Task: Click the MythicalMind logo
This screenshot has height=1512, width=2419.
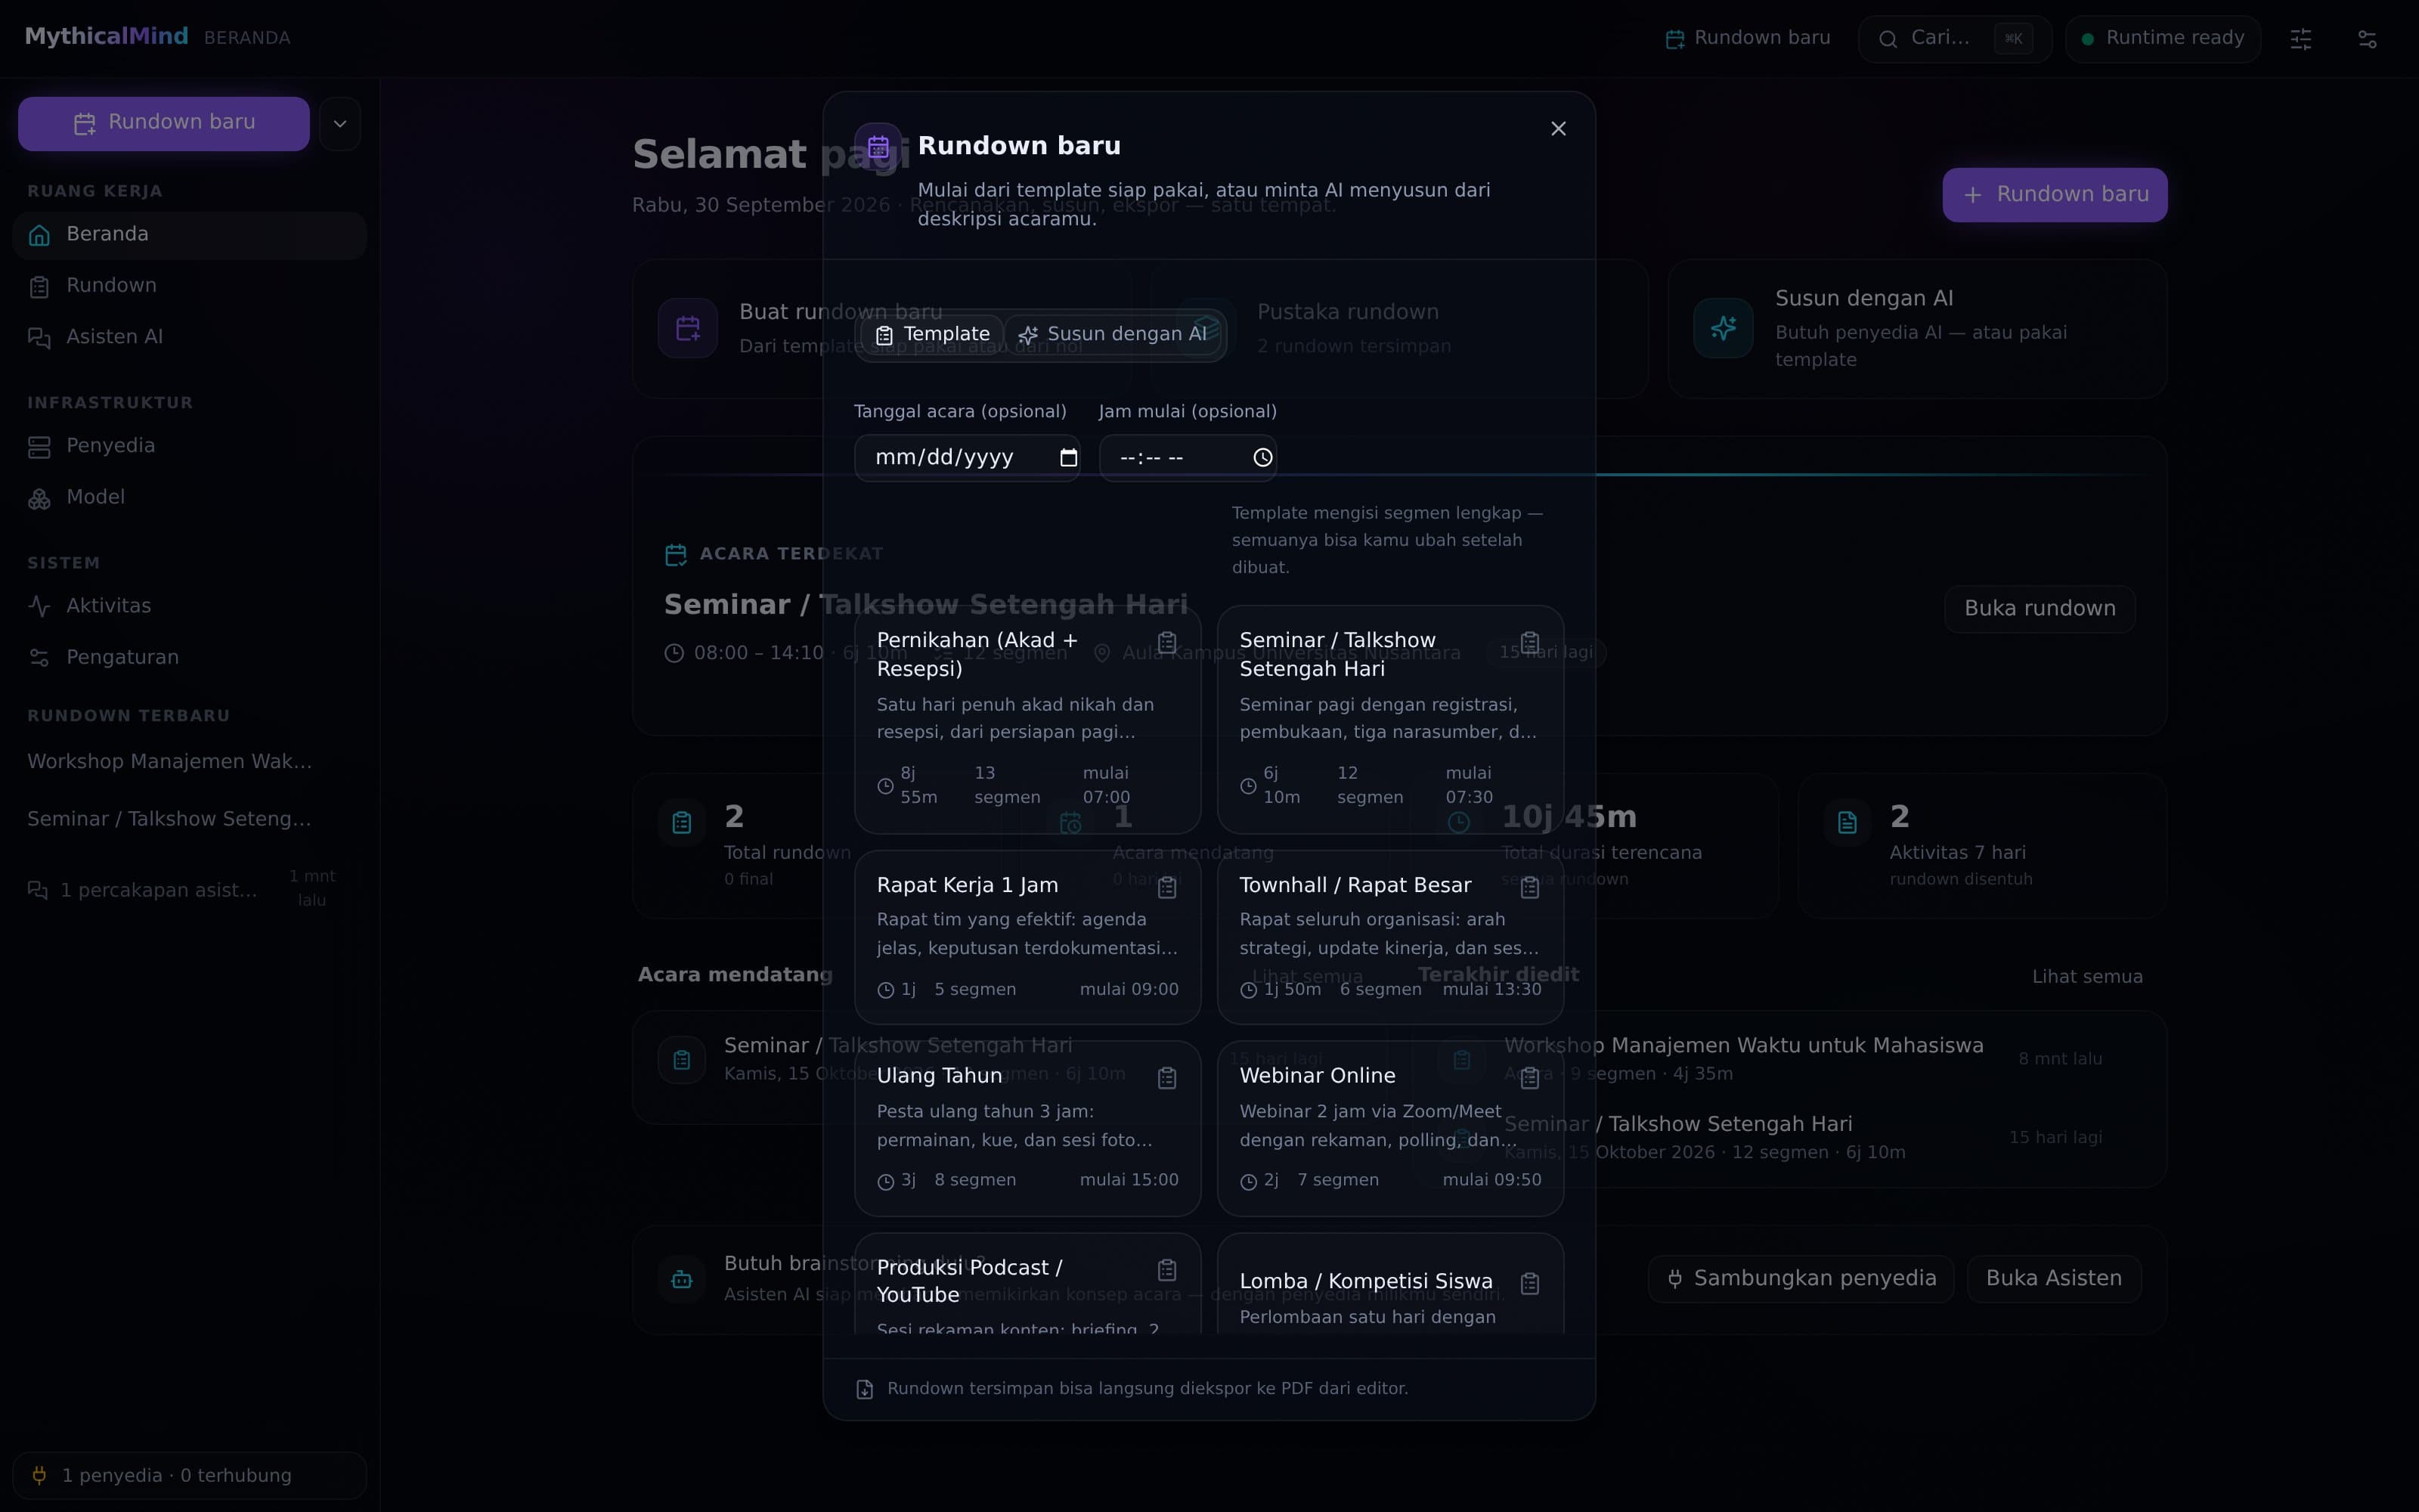Action: coord(106,37)
